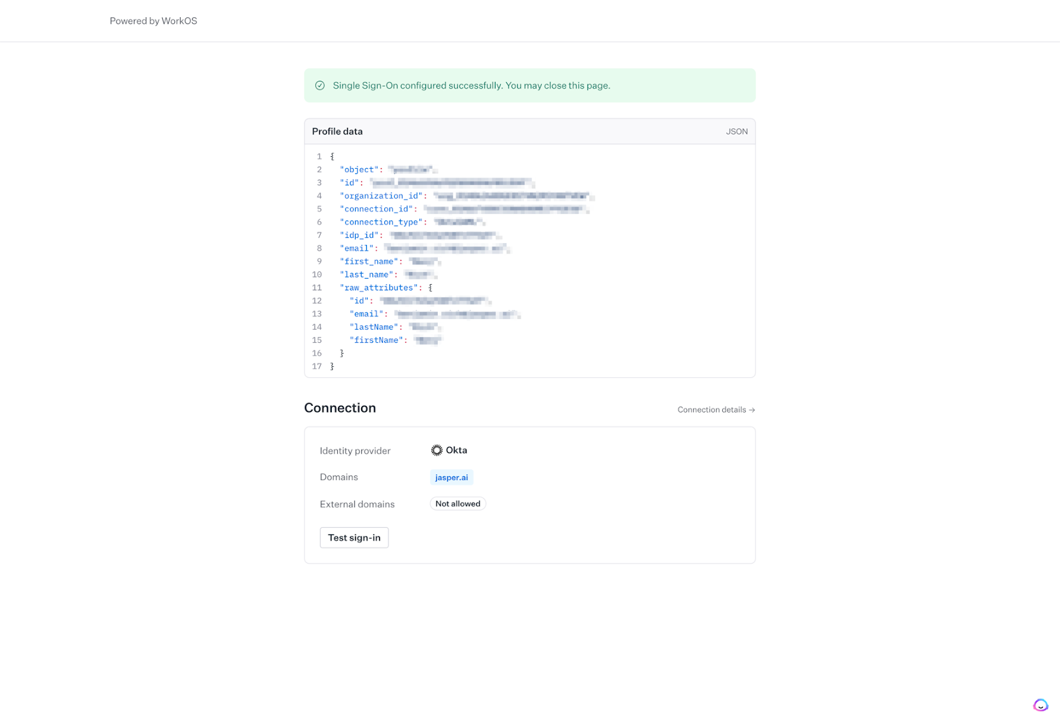Click the "idp_id" key in profile data
The height and width of the screenshot is (725, 1060).
[x=360, y=235]
